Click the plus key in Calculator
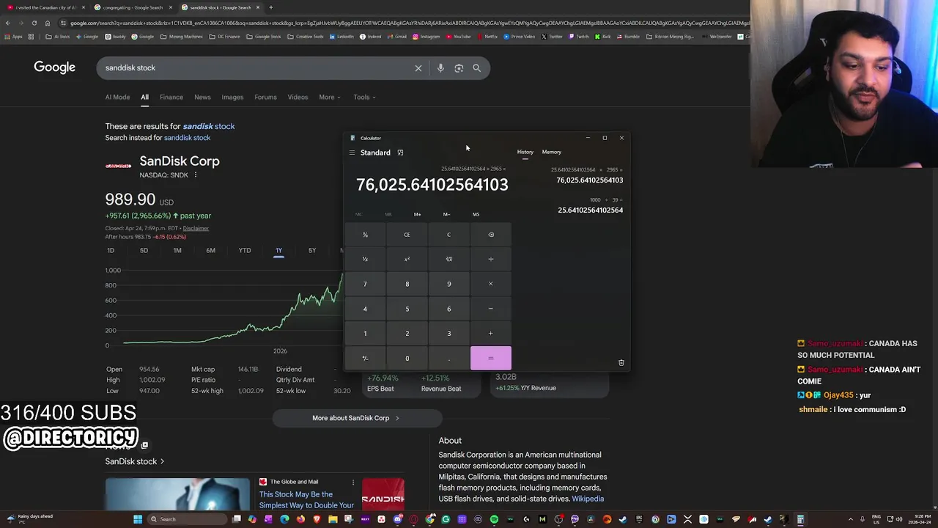 coord(491,334)
